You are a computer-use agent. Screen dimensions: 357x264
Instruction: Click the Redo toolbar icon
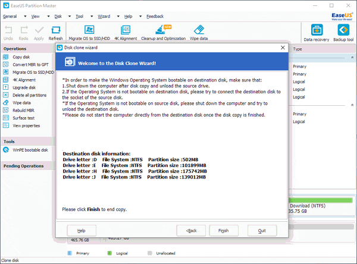pyautogui.click(x=24, y=33)
